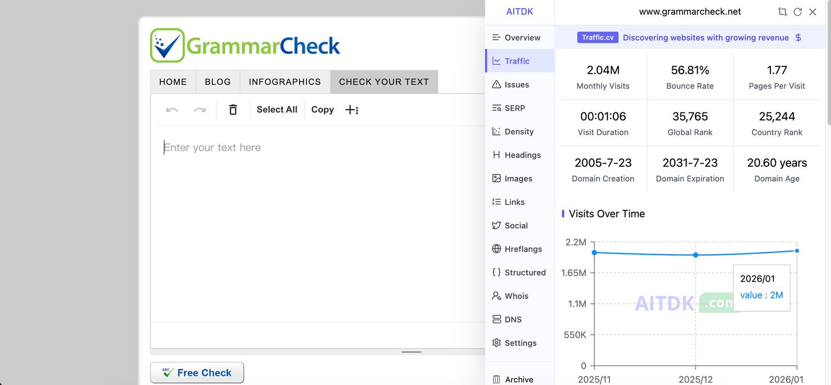Click the AITDK refresh icon
This screenshot has width=831, height=385.
click(x=798, y=12)
